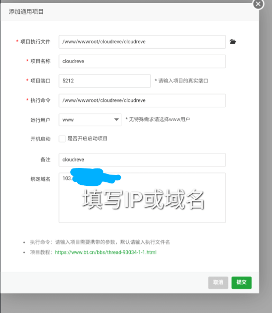Click the 添加通用项目 dialog title bar
The image size is (272, 313).
(130, 12)
